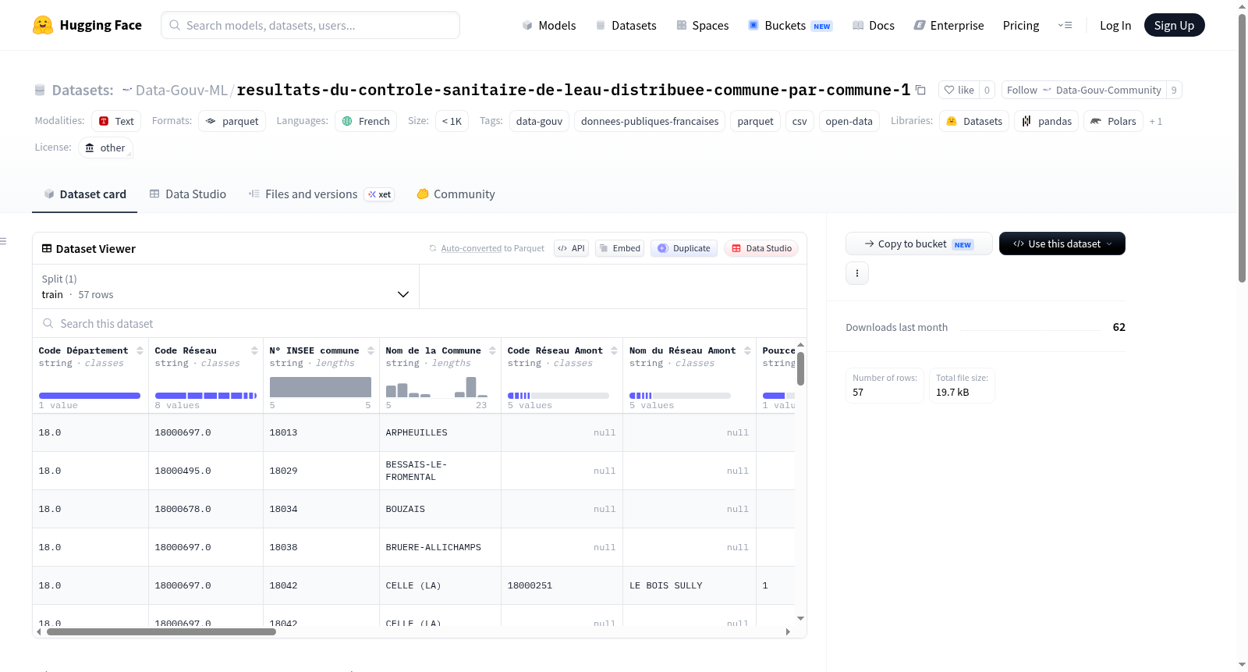Click the heart like button
Screen dimensions: 1248x672
pyautogui.click(x=959, y=90)
